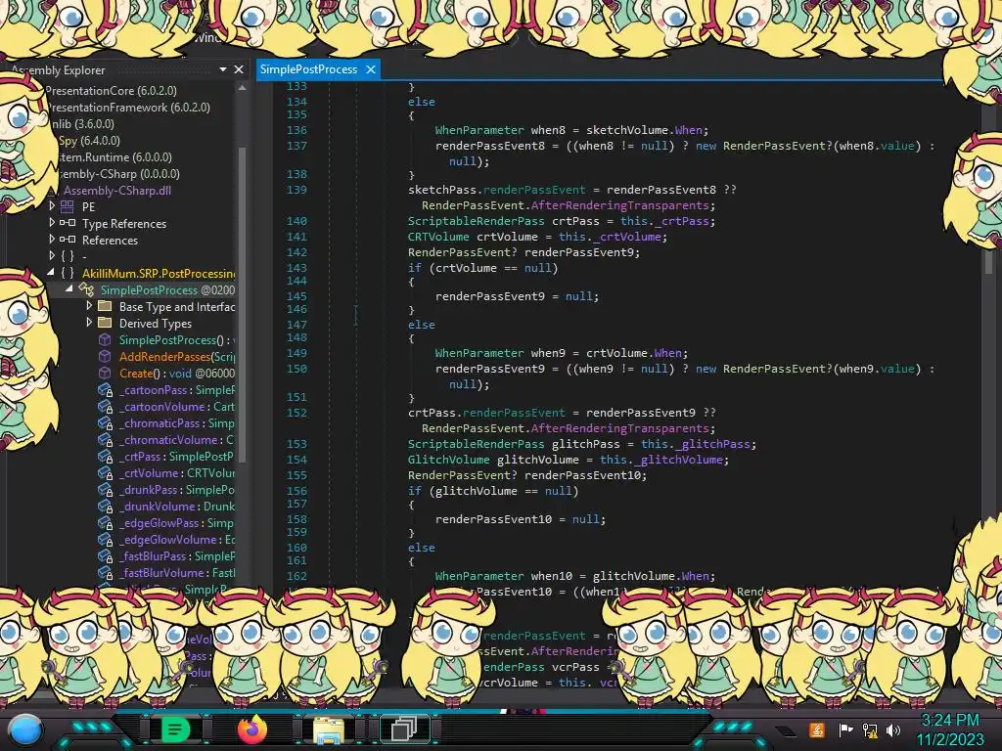Select the Create() : void entry
1002x751 pixels.
coord(177,373)
